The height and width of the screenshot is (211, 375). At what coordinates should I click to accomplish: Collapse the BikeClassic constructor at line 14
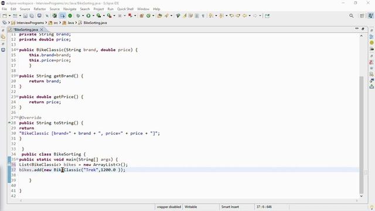17,49
